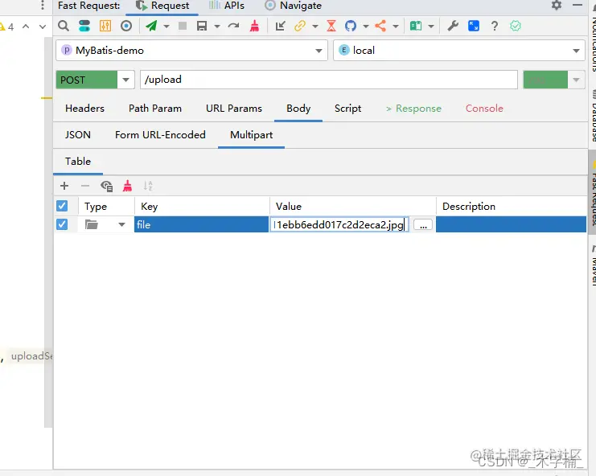Click the green shield check icon
Image resolution: width=596 pixels, height=476 pixels.
coord(516,26)
